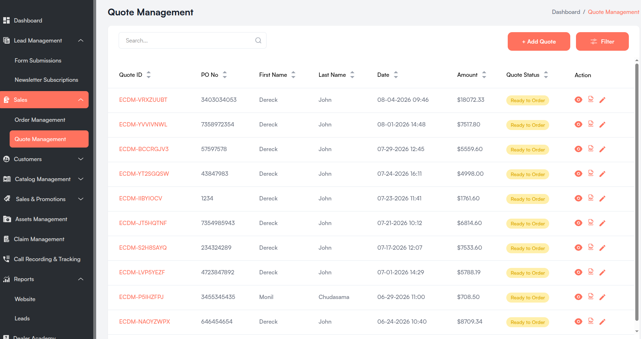Collapse the Reports sidebar section
Image resolution: width=641 pixels, height=339 pixels.
[x=81, y=279]
